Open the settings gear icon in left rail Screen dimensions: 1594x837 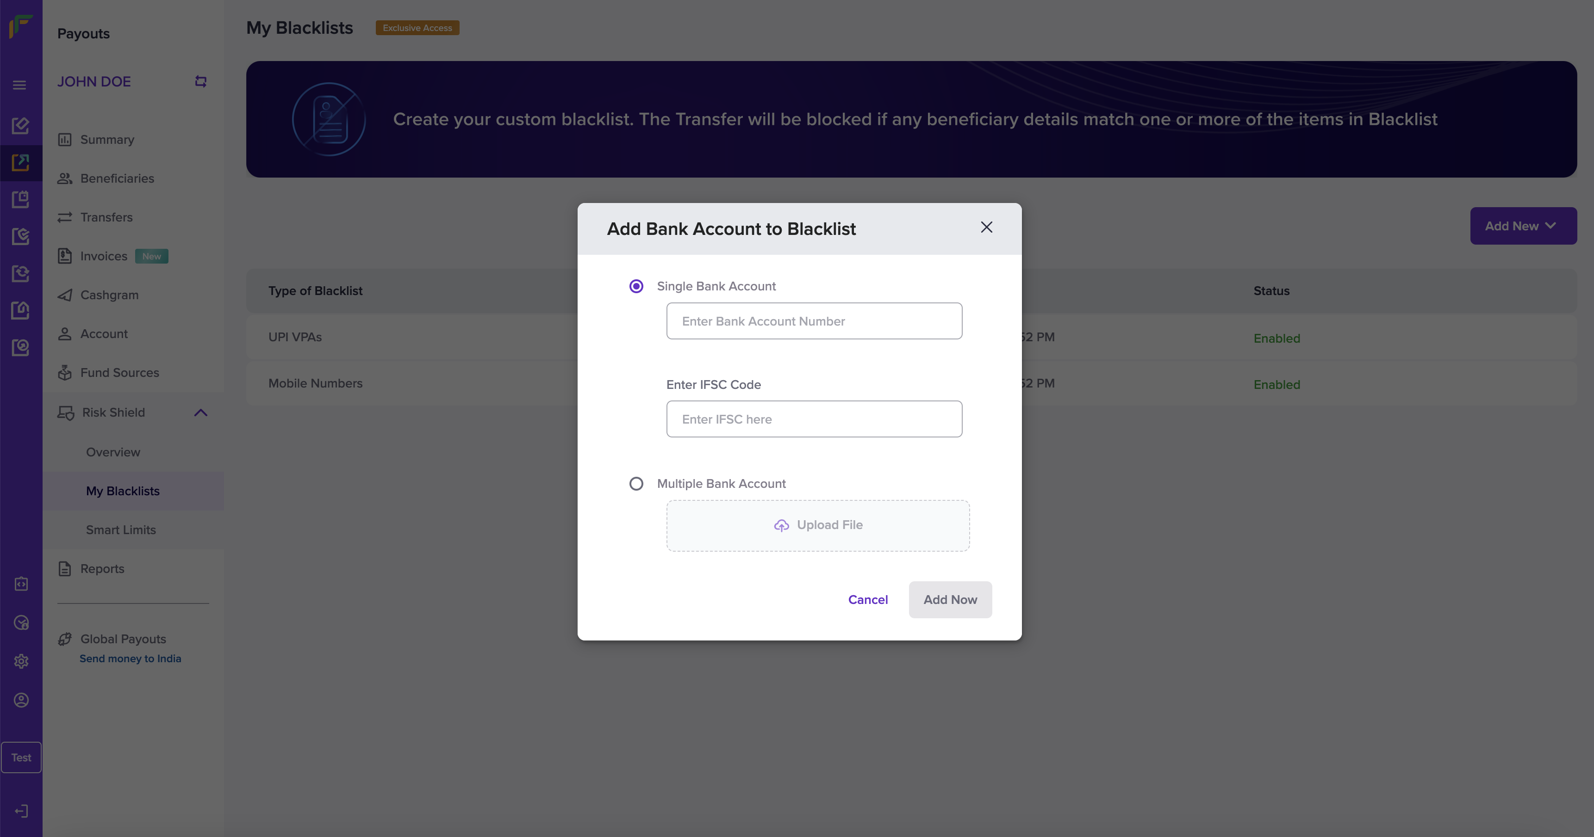[21, 661]
